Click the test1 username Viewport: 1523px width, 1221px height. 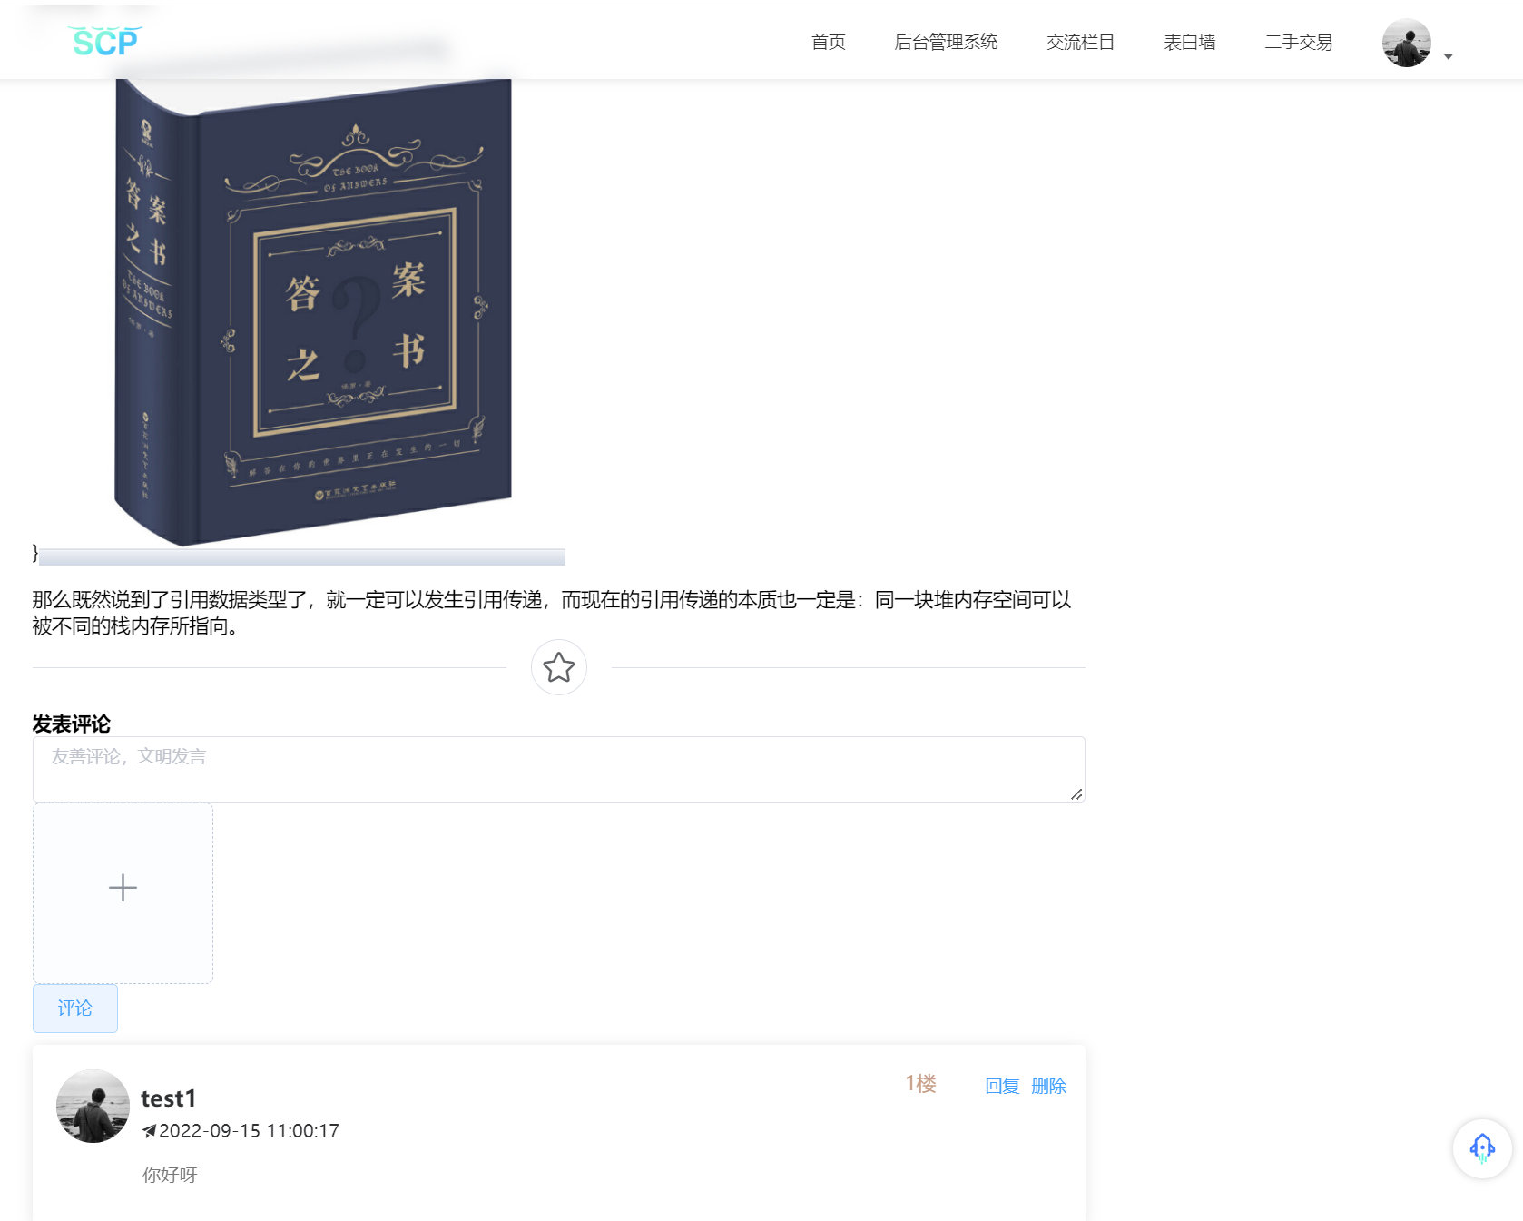click(x=169, y=1098)
